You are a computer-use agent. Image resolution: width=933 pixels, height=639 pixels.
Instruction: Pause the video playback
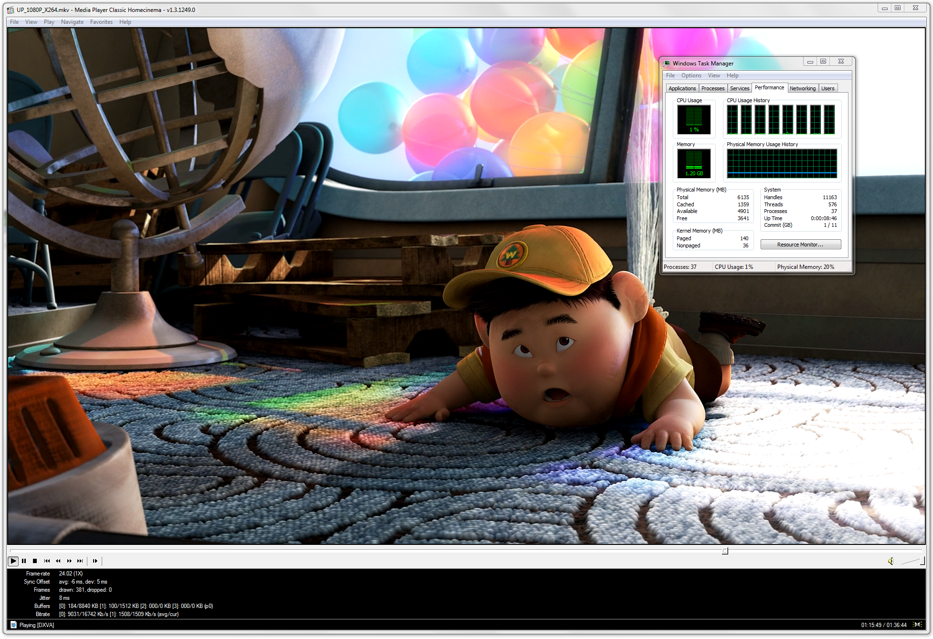click(24, 561)
